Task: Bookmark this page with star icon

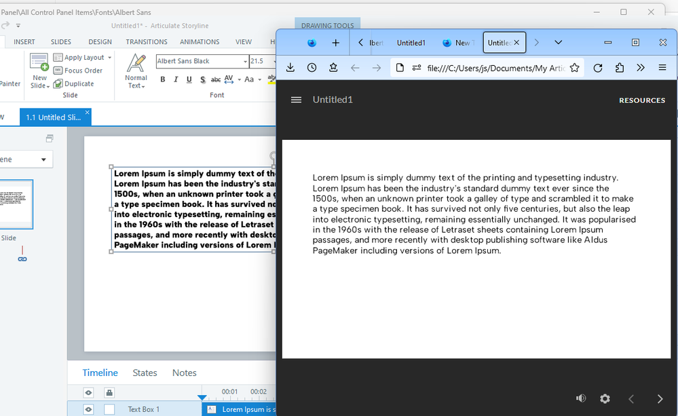Action: (x=575, y=68)
